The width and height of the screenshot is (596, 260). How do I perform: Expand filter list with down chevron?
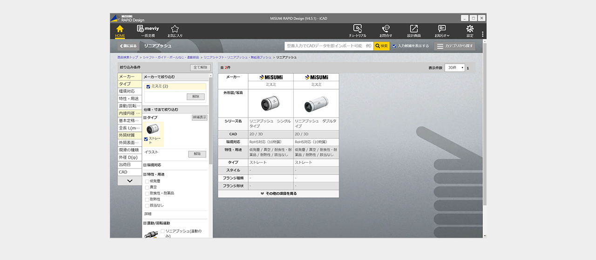129,181
